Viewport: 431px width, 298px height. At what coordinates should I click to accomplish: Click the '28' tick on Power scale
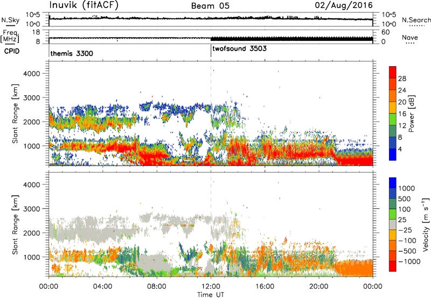pyautogui.click(x=402, y=79)
